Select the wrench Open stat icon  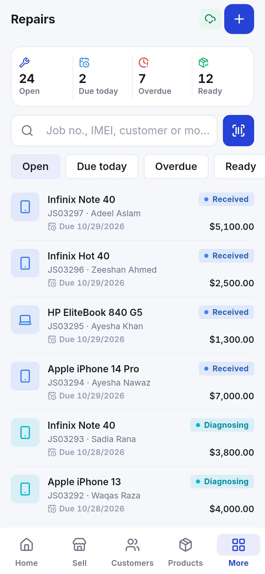[24, 63]
